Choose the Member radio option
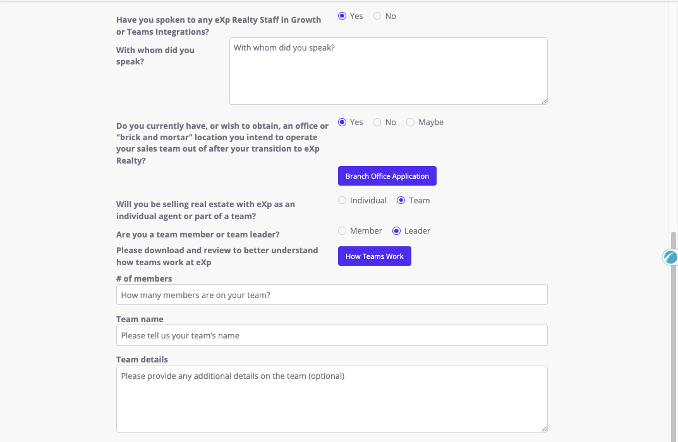The image size is (678, 442). pos(342,230)
